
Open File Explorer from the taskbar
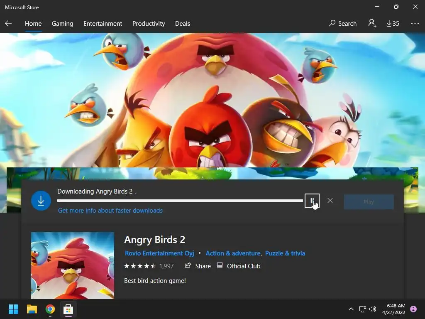coord(32,309)
